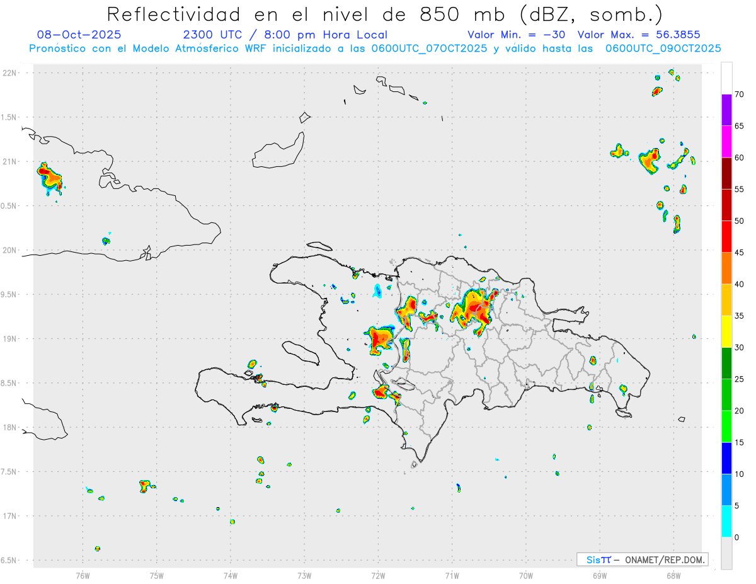The width and height of the screenshot is (756, 584).
Task: Click the red 45-50 dBZ swatch
Action: pos(726,237)
